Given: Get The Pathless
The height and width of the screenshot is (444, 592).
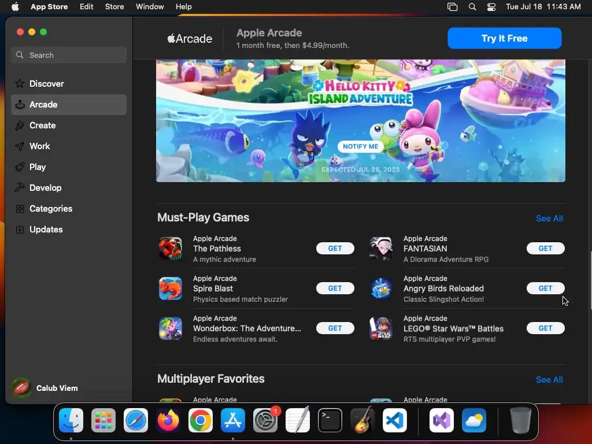Looking at the screenshot, I should click(335, 249).
